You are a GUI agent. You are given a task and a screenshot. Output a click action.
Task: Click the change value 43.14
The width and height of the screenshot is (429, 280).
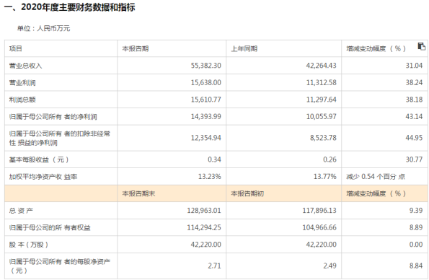[415, 116]
